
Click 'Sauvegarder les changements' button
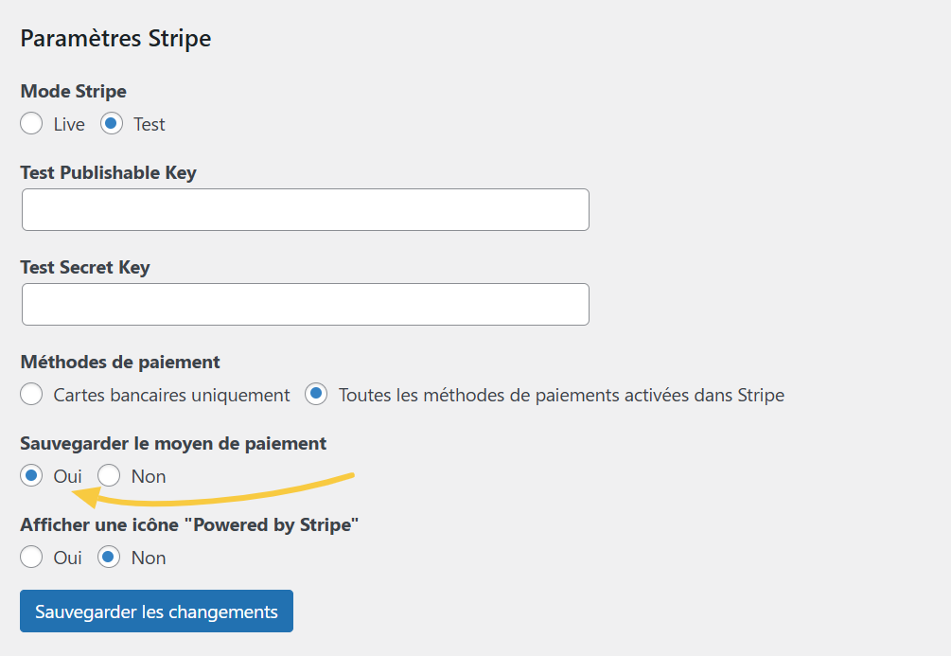156,611
